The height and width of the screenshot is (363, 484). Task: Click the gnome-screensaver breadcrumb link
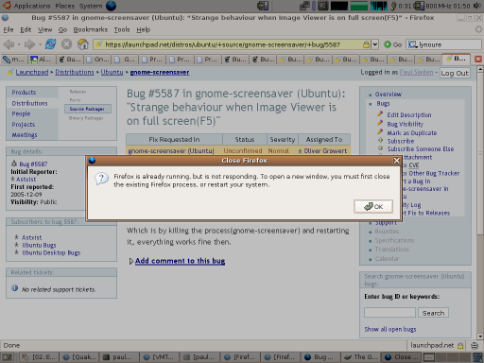tap(160, 72)
